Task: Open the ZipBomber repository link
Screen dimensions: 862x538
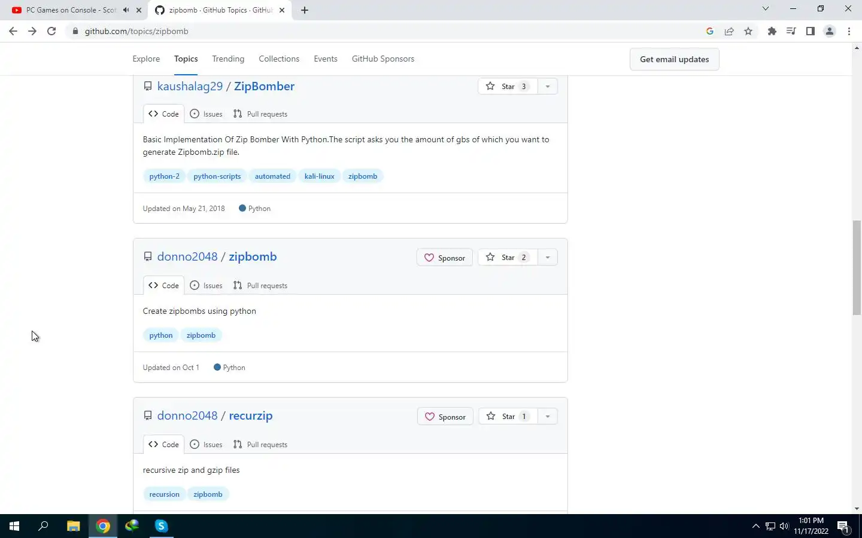Action: pyautogui.click(x=264, y=86)
